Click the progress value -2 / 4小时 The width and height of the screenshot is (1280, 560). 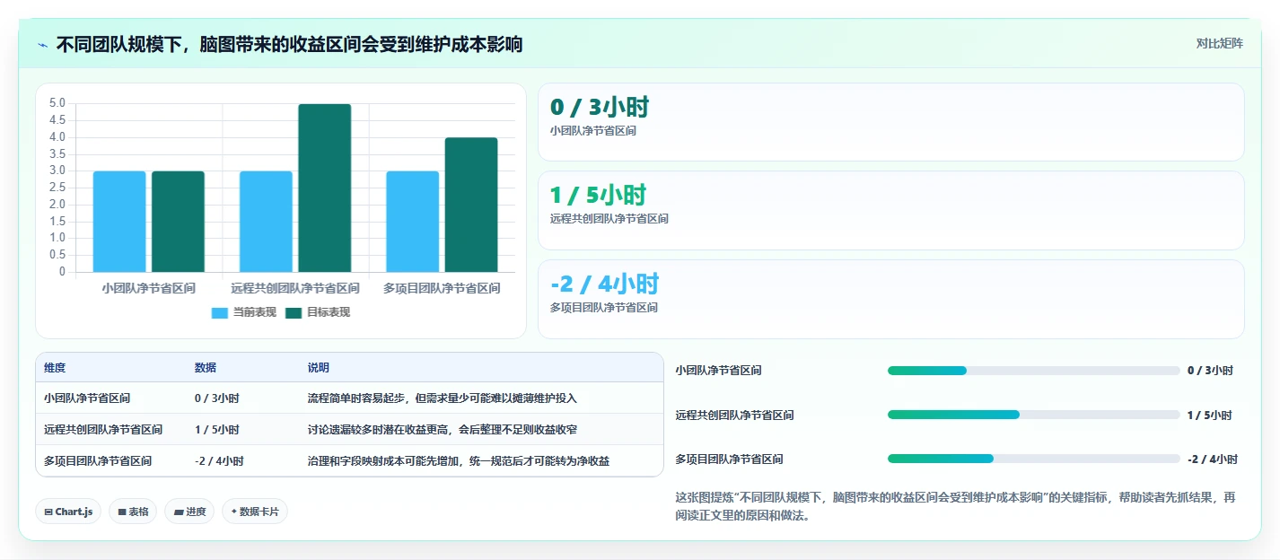coord(1213,459)
